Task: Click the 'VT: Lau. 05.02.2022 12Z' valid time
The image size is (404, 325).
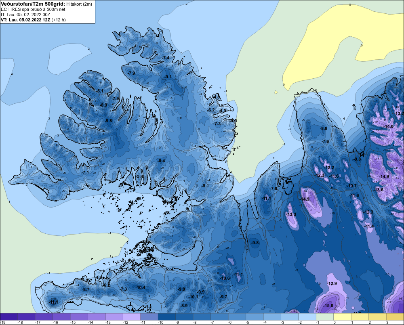Action: pyautogui.click(x=25, y=20)
